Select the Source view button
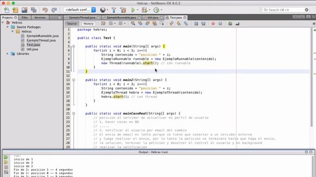Image resolution: width=316 pixels, height=177 pixels. 72,24
